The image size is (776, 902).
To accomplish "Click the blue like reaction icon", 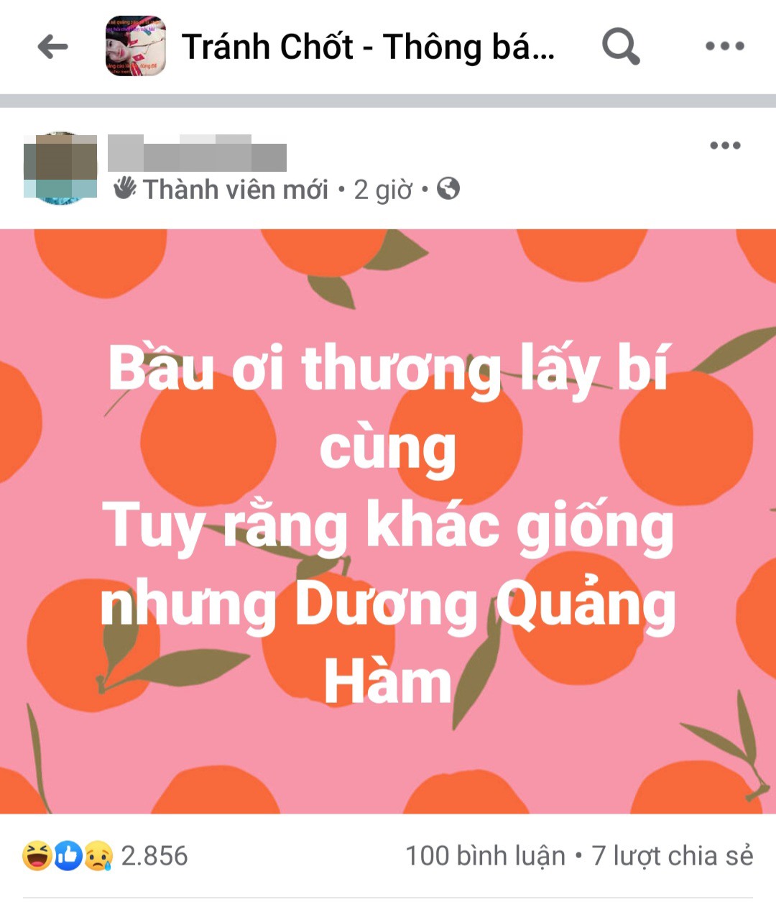I will [x=68, y=855].
